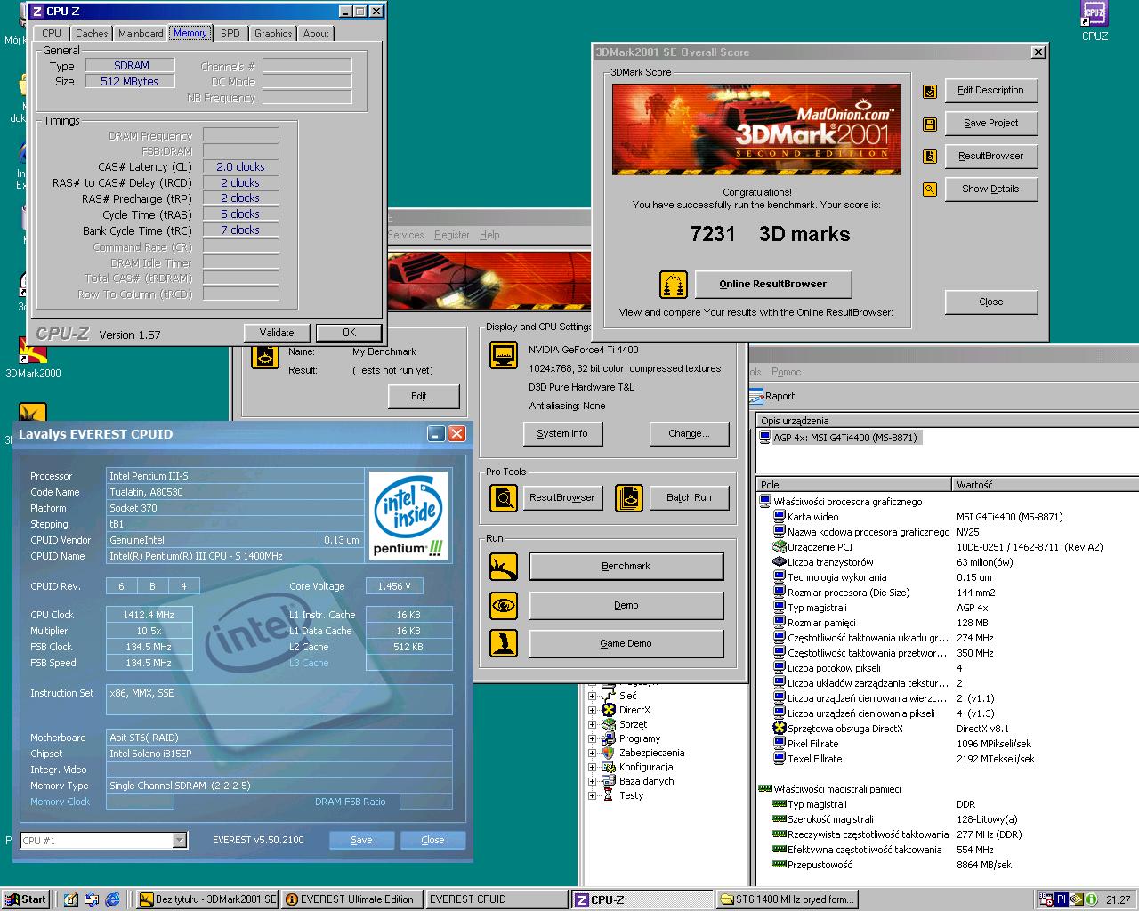Viewport: 1139px width, 911px height.
Task: Open the CPUZ desktop shortcut icon
Action: pyautogui.click(x=1094, y=14)
